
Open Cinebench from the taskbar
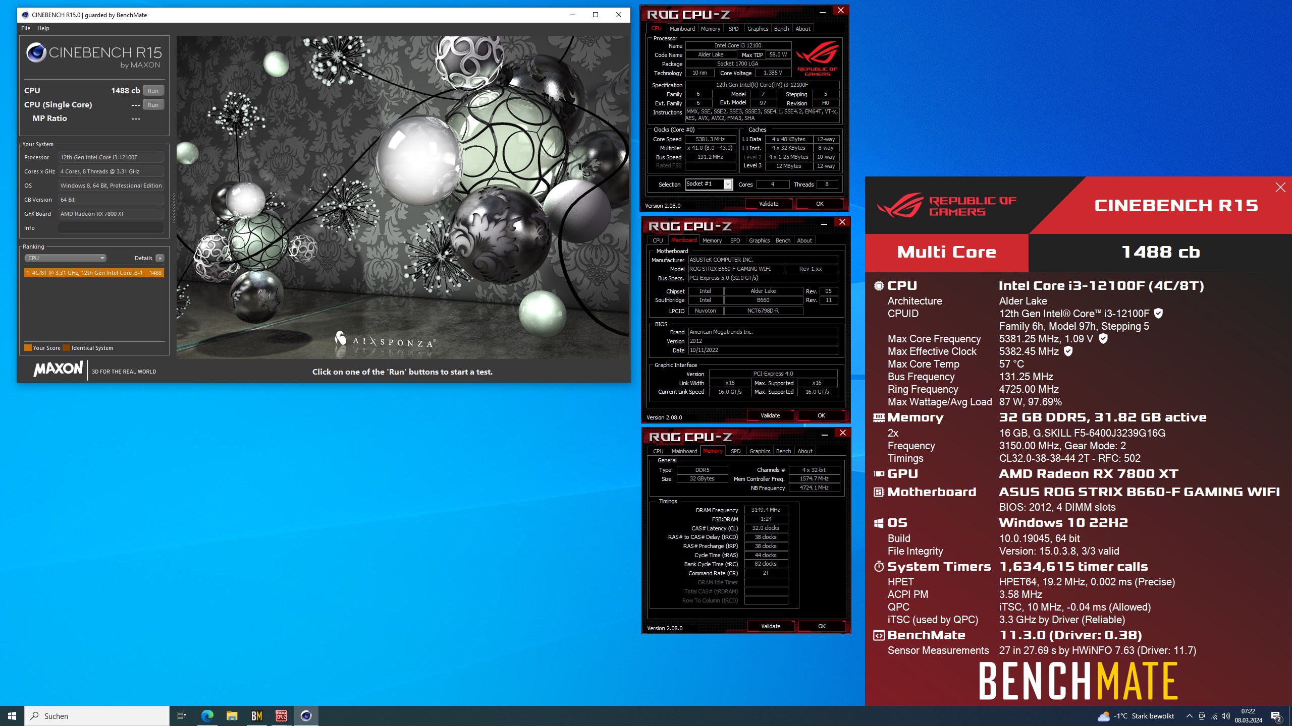click(306, 716)
